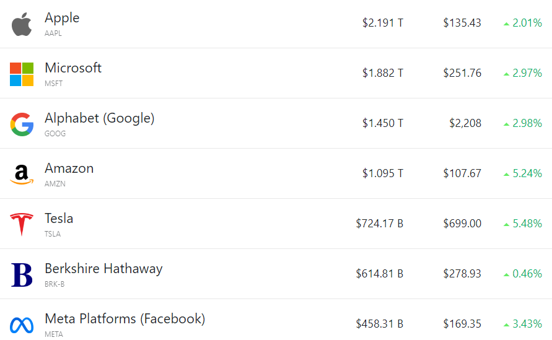
Task: Open Meta Platforms (Facebook) page
Action: point(125,319)
